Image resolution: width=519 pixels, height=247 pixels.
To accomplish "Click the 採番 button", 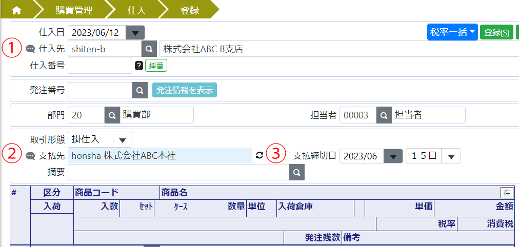I will coord(156,66).
